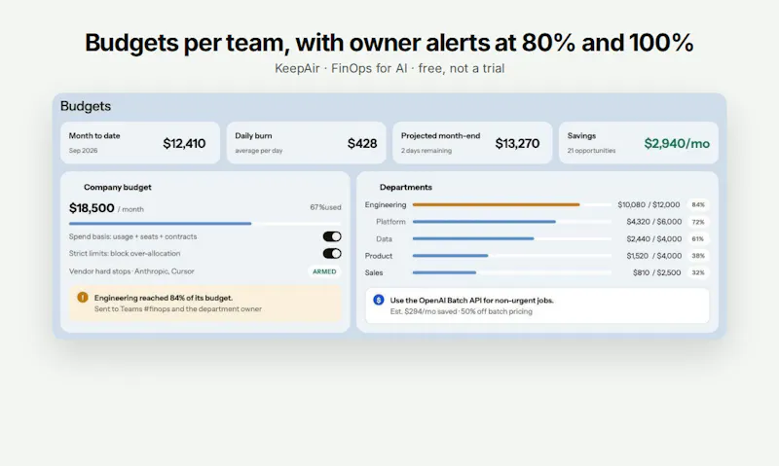Click the Product department progress bar
The height and width of the screenshot is (466, 779).
point(512,256)
